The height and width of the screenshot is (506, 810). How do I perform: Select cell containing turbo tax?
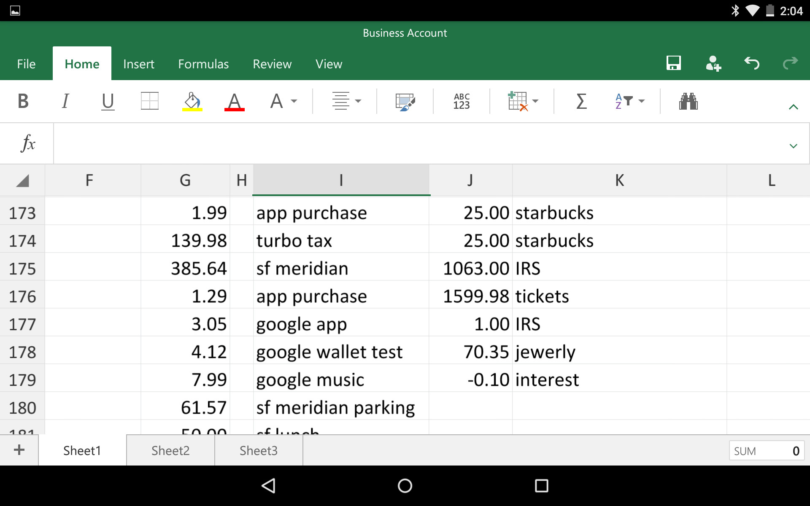tap(340, 241)
